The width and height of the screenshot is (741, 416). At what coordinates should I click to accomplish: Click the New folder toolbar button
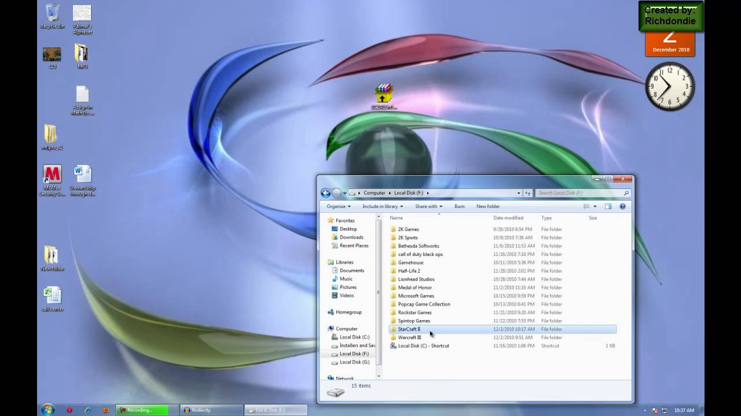(488, 206)
